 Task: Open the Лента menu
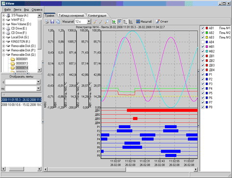[17, 10]
